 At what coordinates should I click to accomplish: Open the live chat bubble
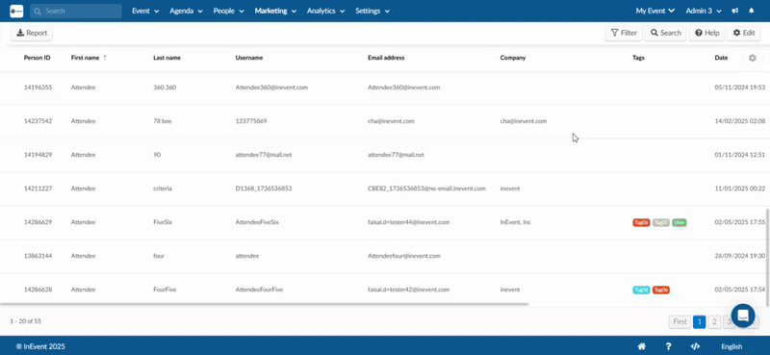(743, 316)
